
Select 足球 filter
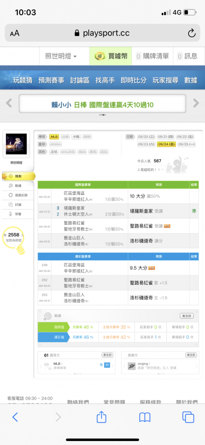pyautogui.click(x=54, y=152)
